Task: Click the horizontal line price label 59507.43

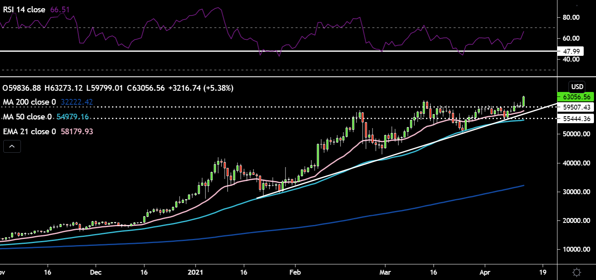Action: 576,107
